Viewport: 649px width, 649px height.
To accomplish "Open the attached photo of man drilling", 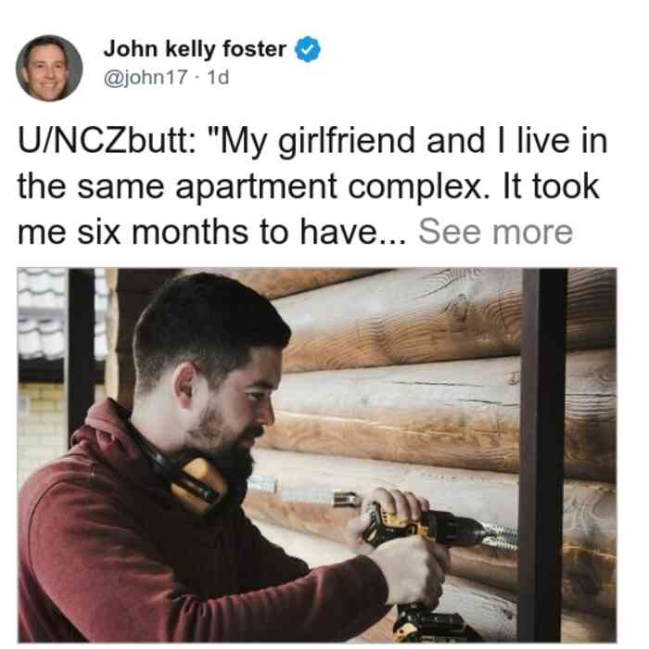I will point(317,455).
